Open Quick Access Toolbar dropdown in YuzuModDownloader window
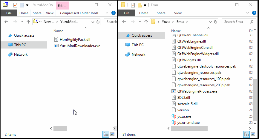The height and width of the screenshot is (139, 259). (x=27, y=5)
